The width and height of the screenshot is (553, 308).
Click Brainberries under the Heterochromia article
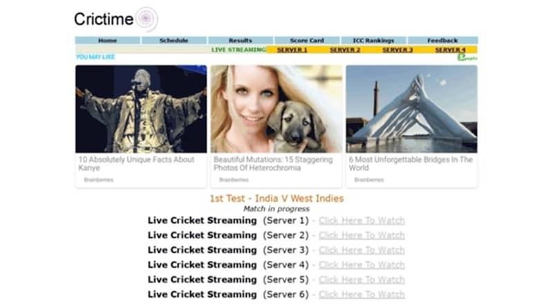coord(234,180)
